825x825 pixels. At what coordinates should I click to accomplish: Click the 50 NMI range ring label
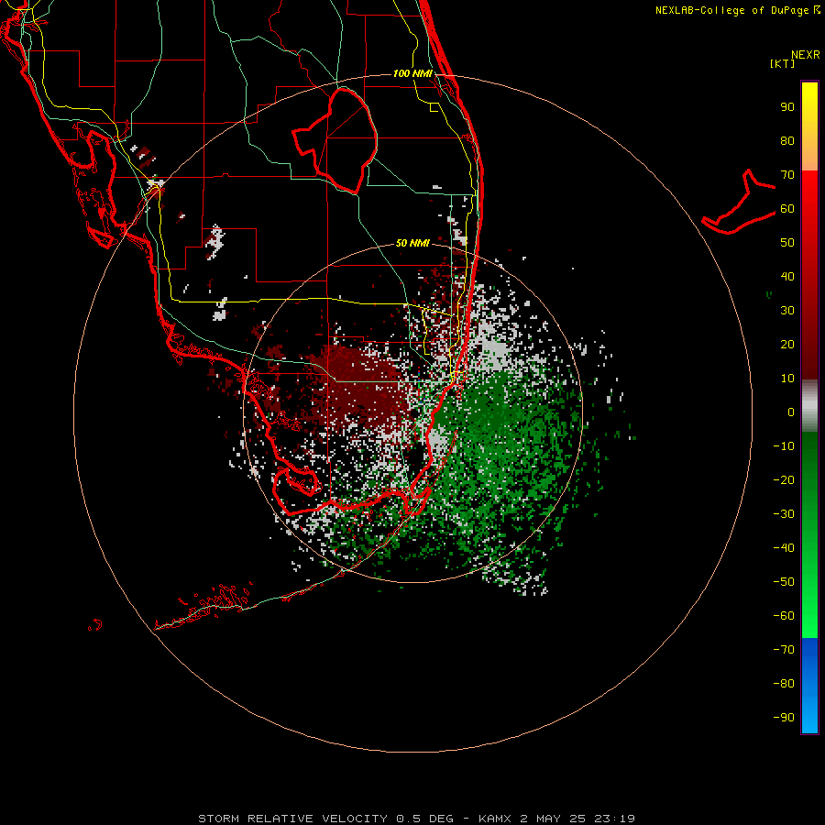412,243
